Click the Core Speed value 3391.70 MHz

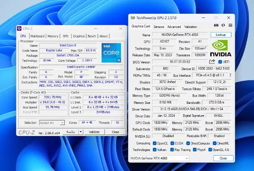[53, 97]
